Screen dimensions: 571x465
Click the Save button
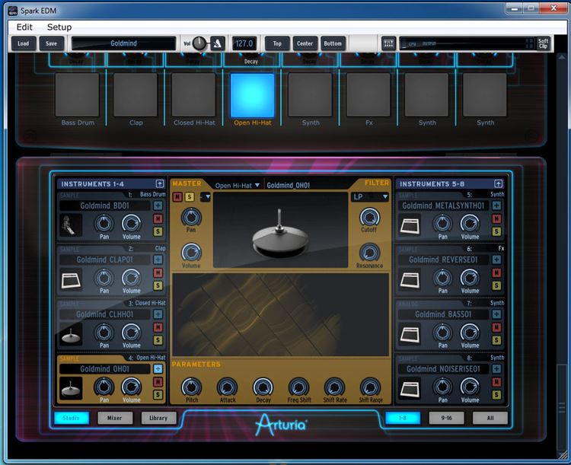pyautogui.click(x=51, y=43)
